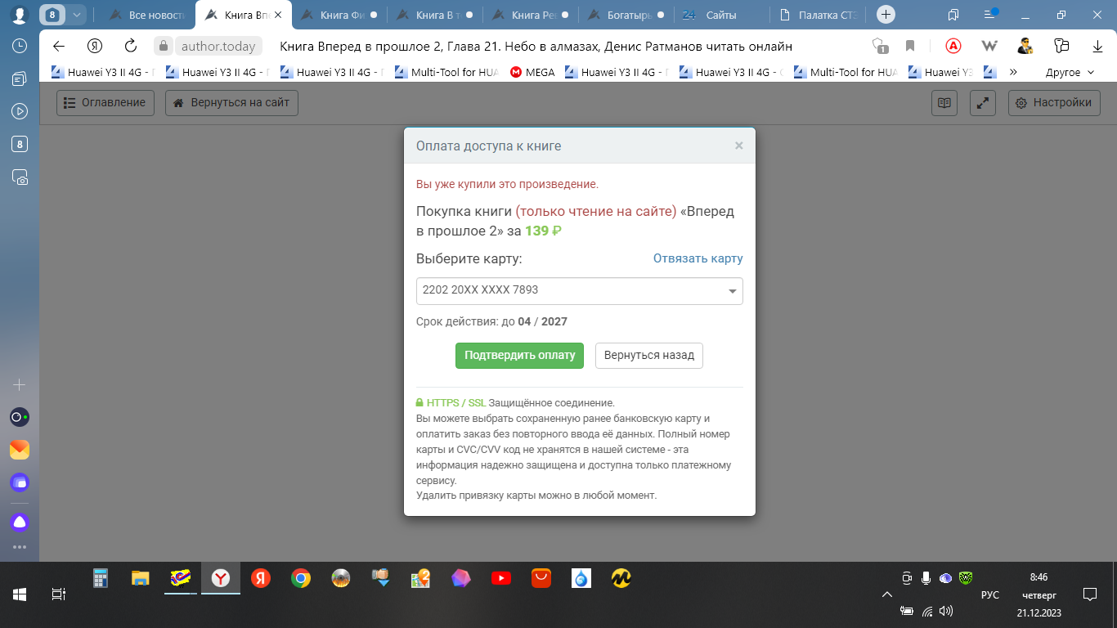Open the tab sync/collections icon in title bar

tap(953, 15)
